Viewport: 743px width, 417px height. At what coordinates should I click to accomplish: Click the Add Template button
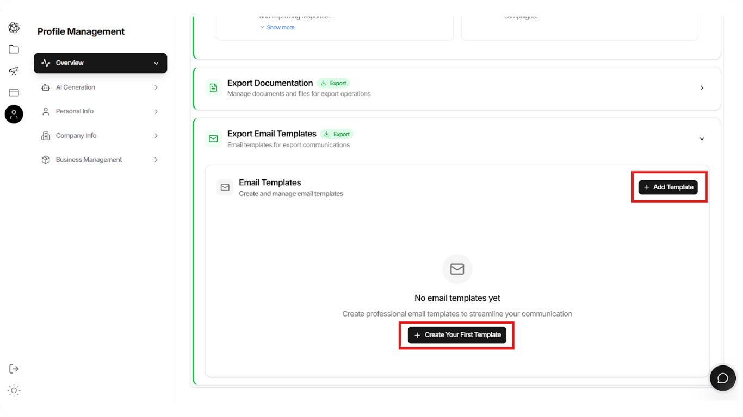click(668, 187)
